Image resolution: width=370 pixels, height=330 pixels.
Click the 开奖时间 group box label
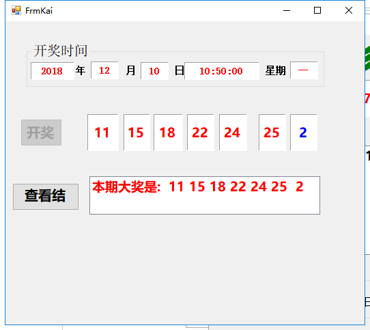[61, 51]
